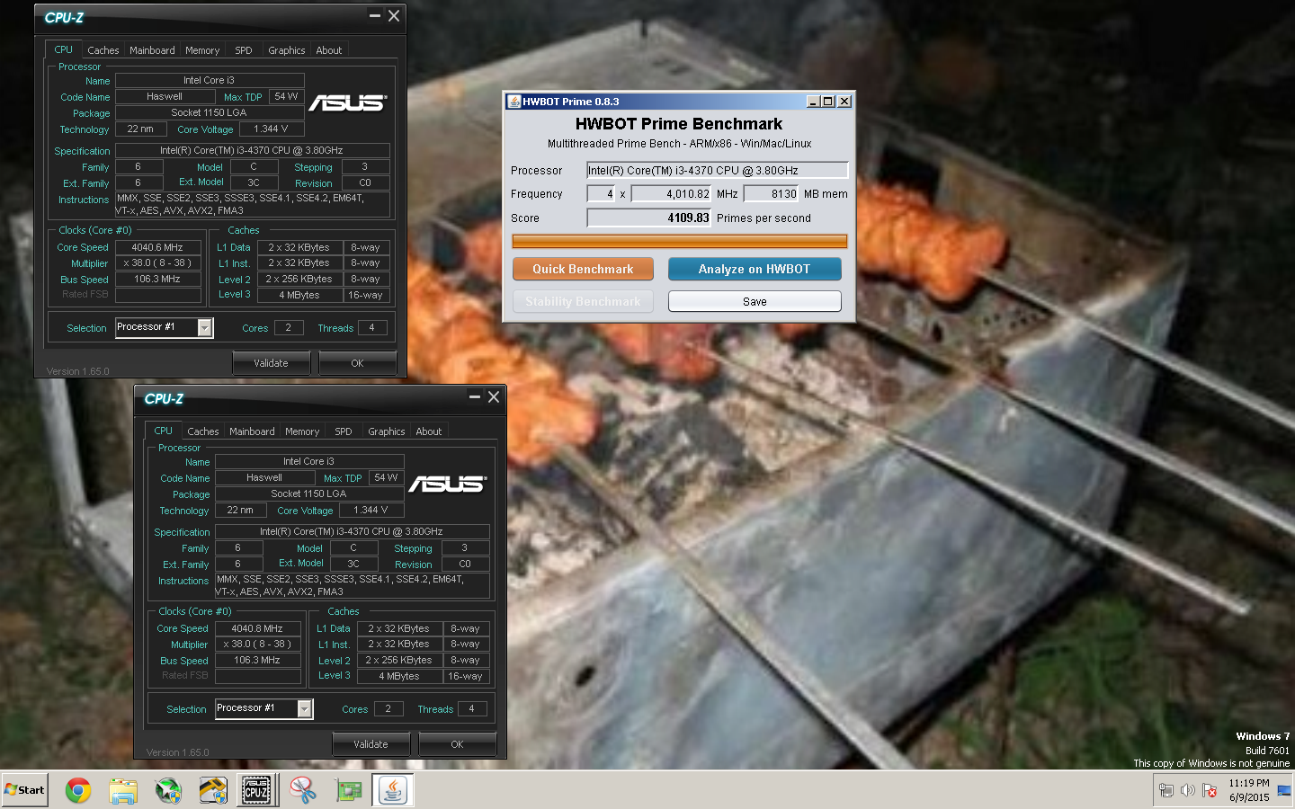1295x809 pixels.
Task: Minimize the front CPU-Z window
Action: [x=474, y=397]
